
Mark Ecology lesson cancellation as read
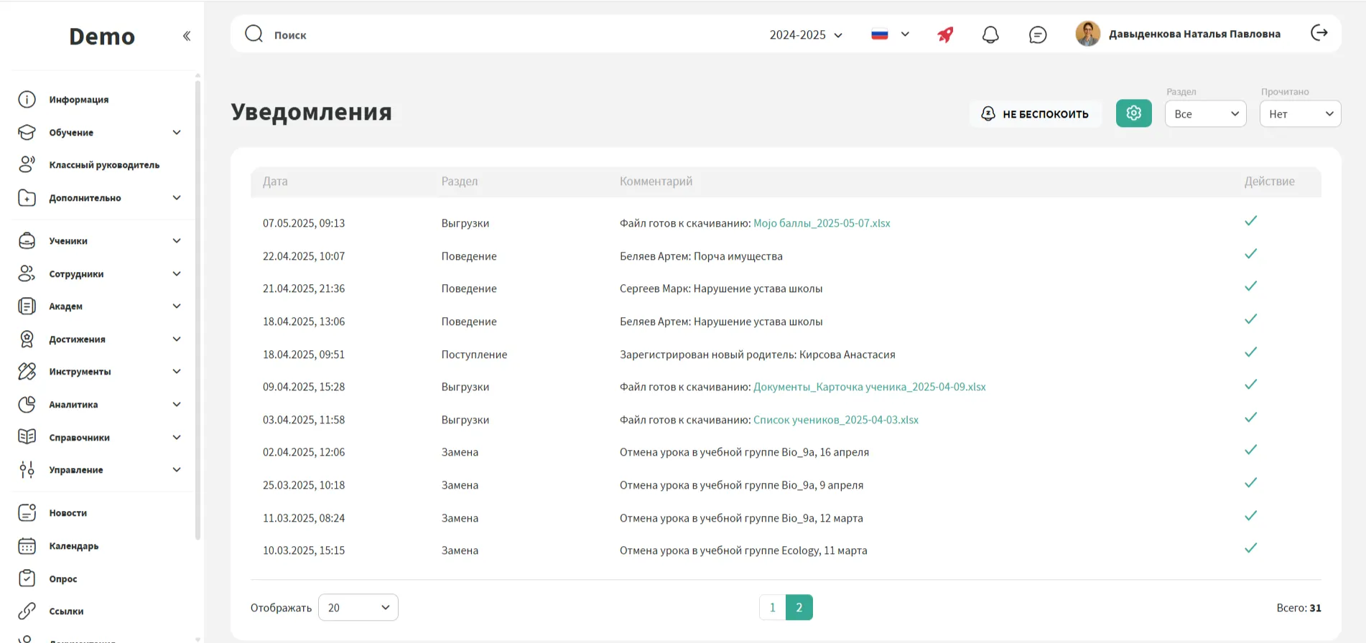(1250, 548)
